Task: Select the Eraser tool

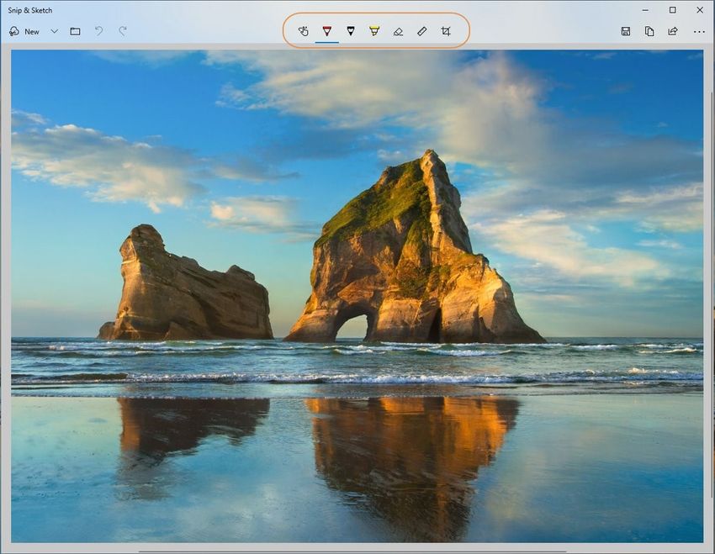Action: coord(398,31)
